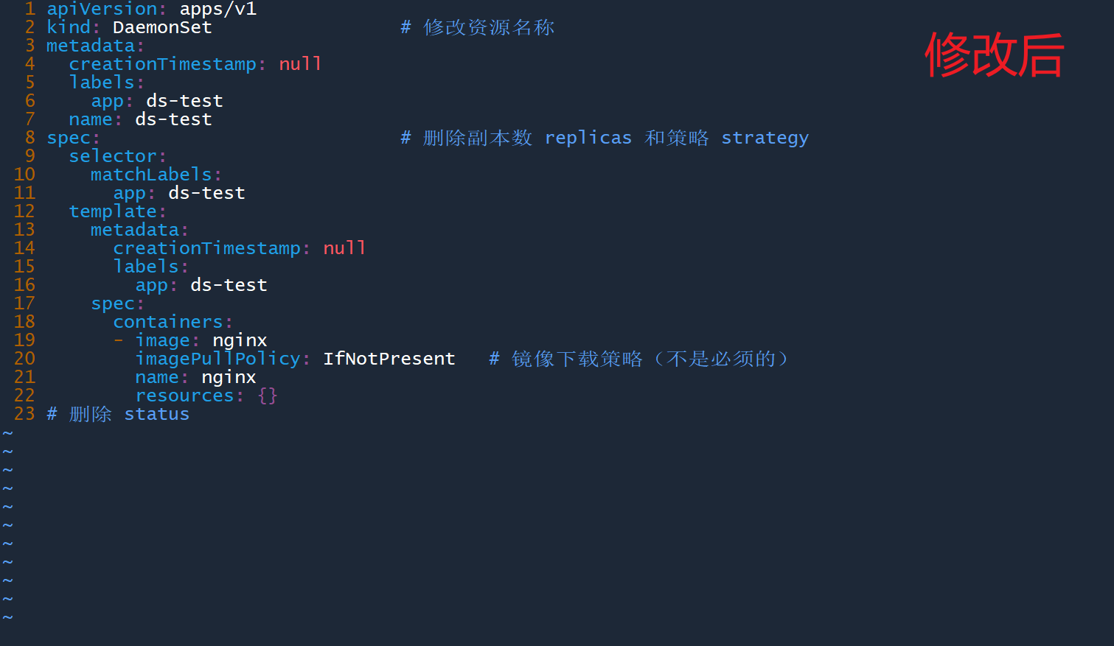Click the word selector
Viewport: 1114px width, 646px height.
point(113,156)
